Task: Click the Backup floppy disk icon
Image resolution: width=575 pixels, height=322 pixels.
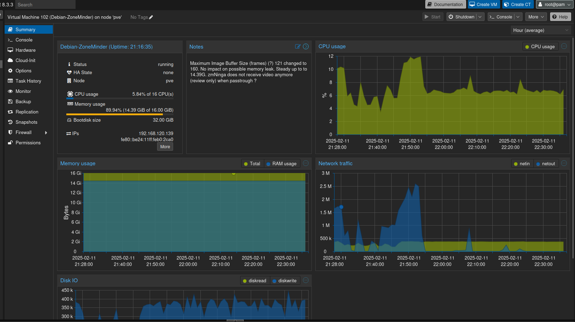Action: (10, 101)
